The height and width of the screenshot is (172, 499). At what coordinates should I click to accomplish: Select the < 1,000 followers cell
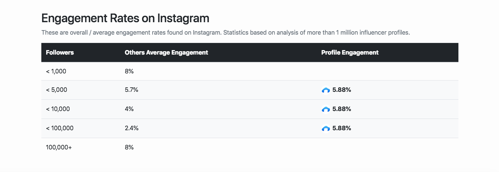tap(56, 71)
